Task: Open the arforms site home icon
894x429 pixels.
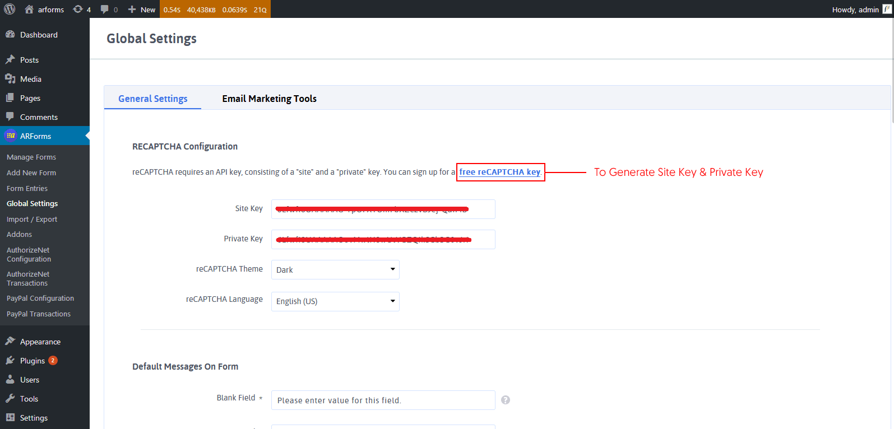Action: point(29,9)
